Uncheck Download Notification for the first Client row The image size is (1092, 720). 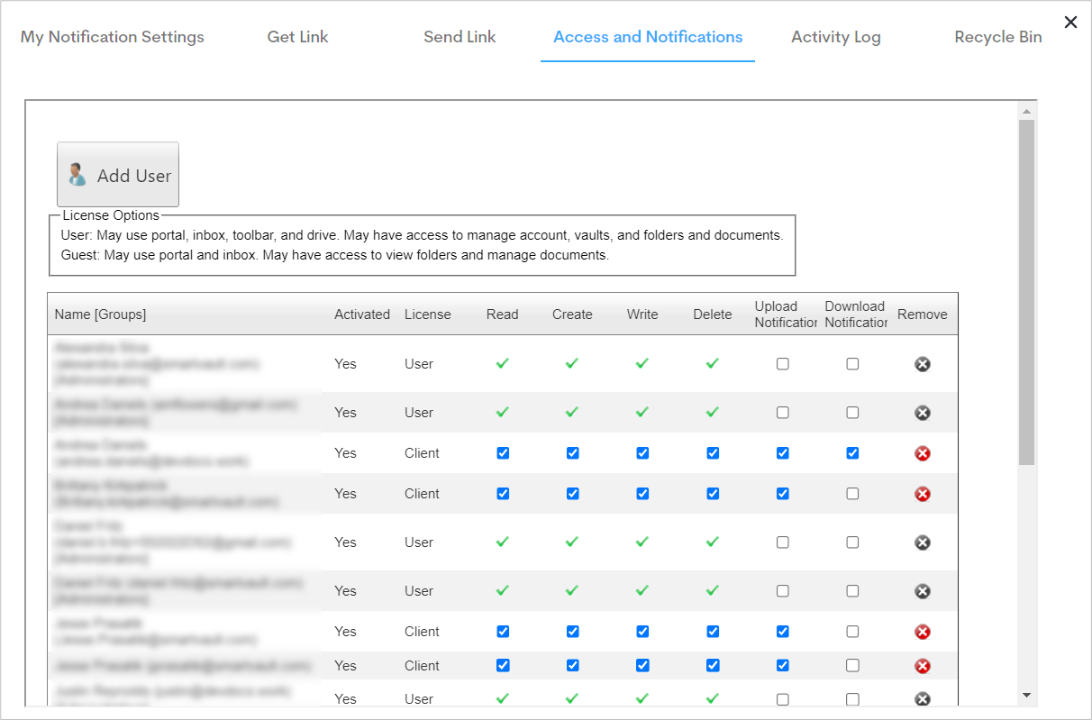(851, 452)
